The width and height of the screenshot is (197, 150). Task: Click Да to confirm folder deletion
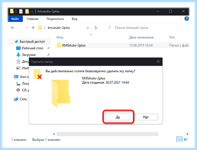118,117
